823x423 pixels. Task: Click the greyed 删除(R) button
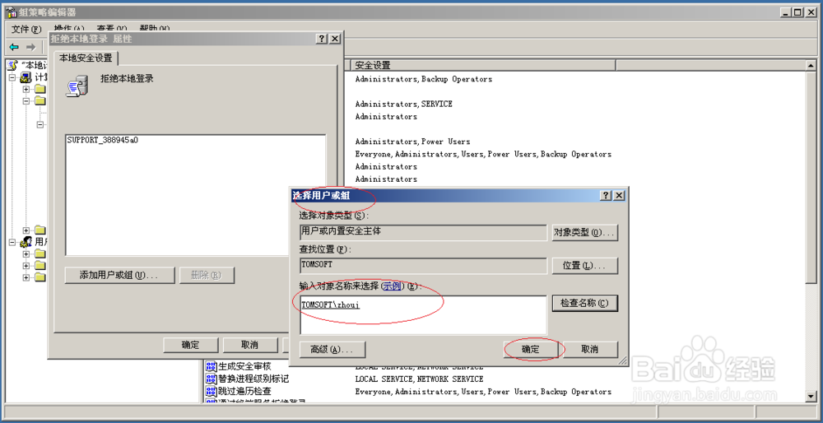[x=207, y=275]
